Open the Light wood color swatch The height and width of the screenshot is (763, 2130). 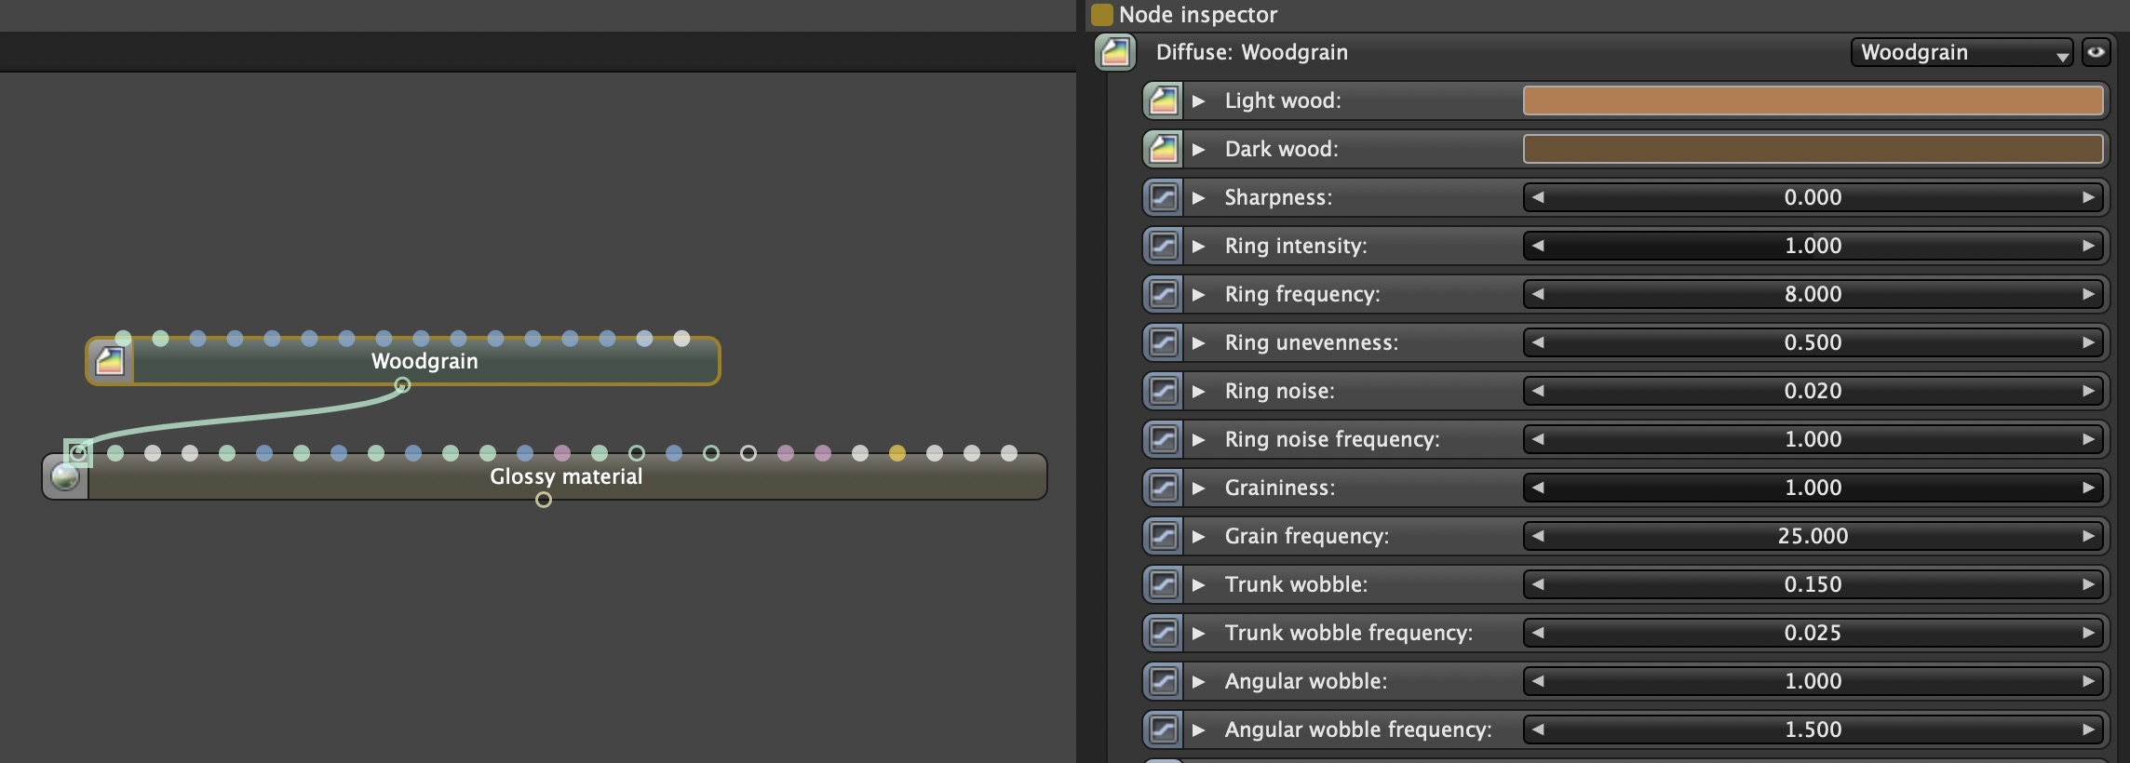[1813, 100]
